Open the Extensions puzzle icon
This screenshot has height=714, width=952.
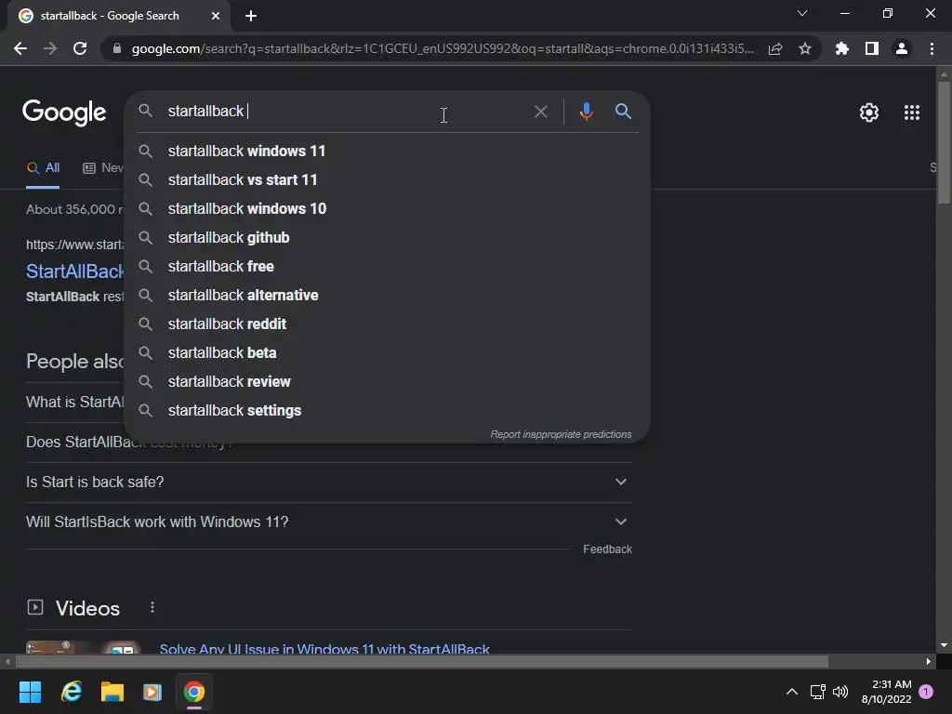pos(842,48)
